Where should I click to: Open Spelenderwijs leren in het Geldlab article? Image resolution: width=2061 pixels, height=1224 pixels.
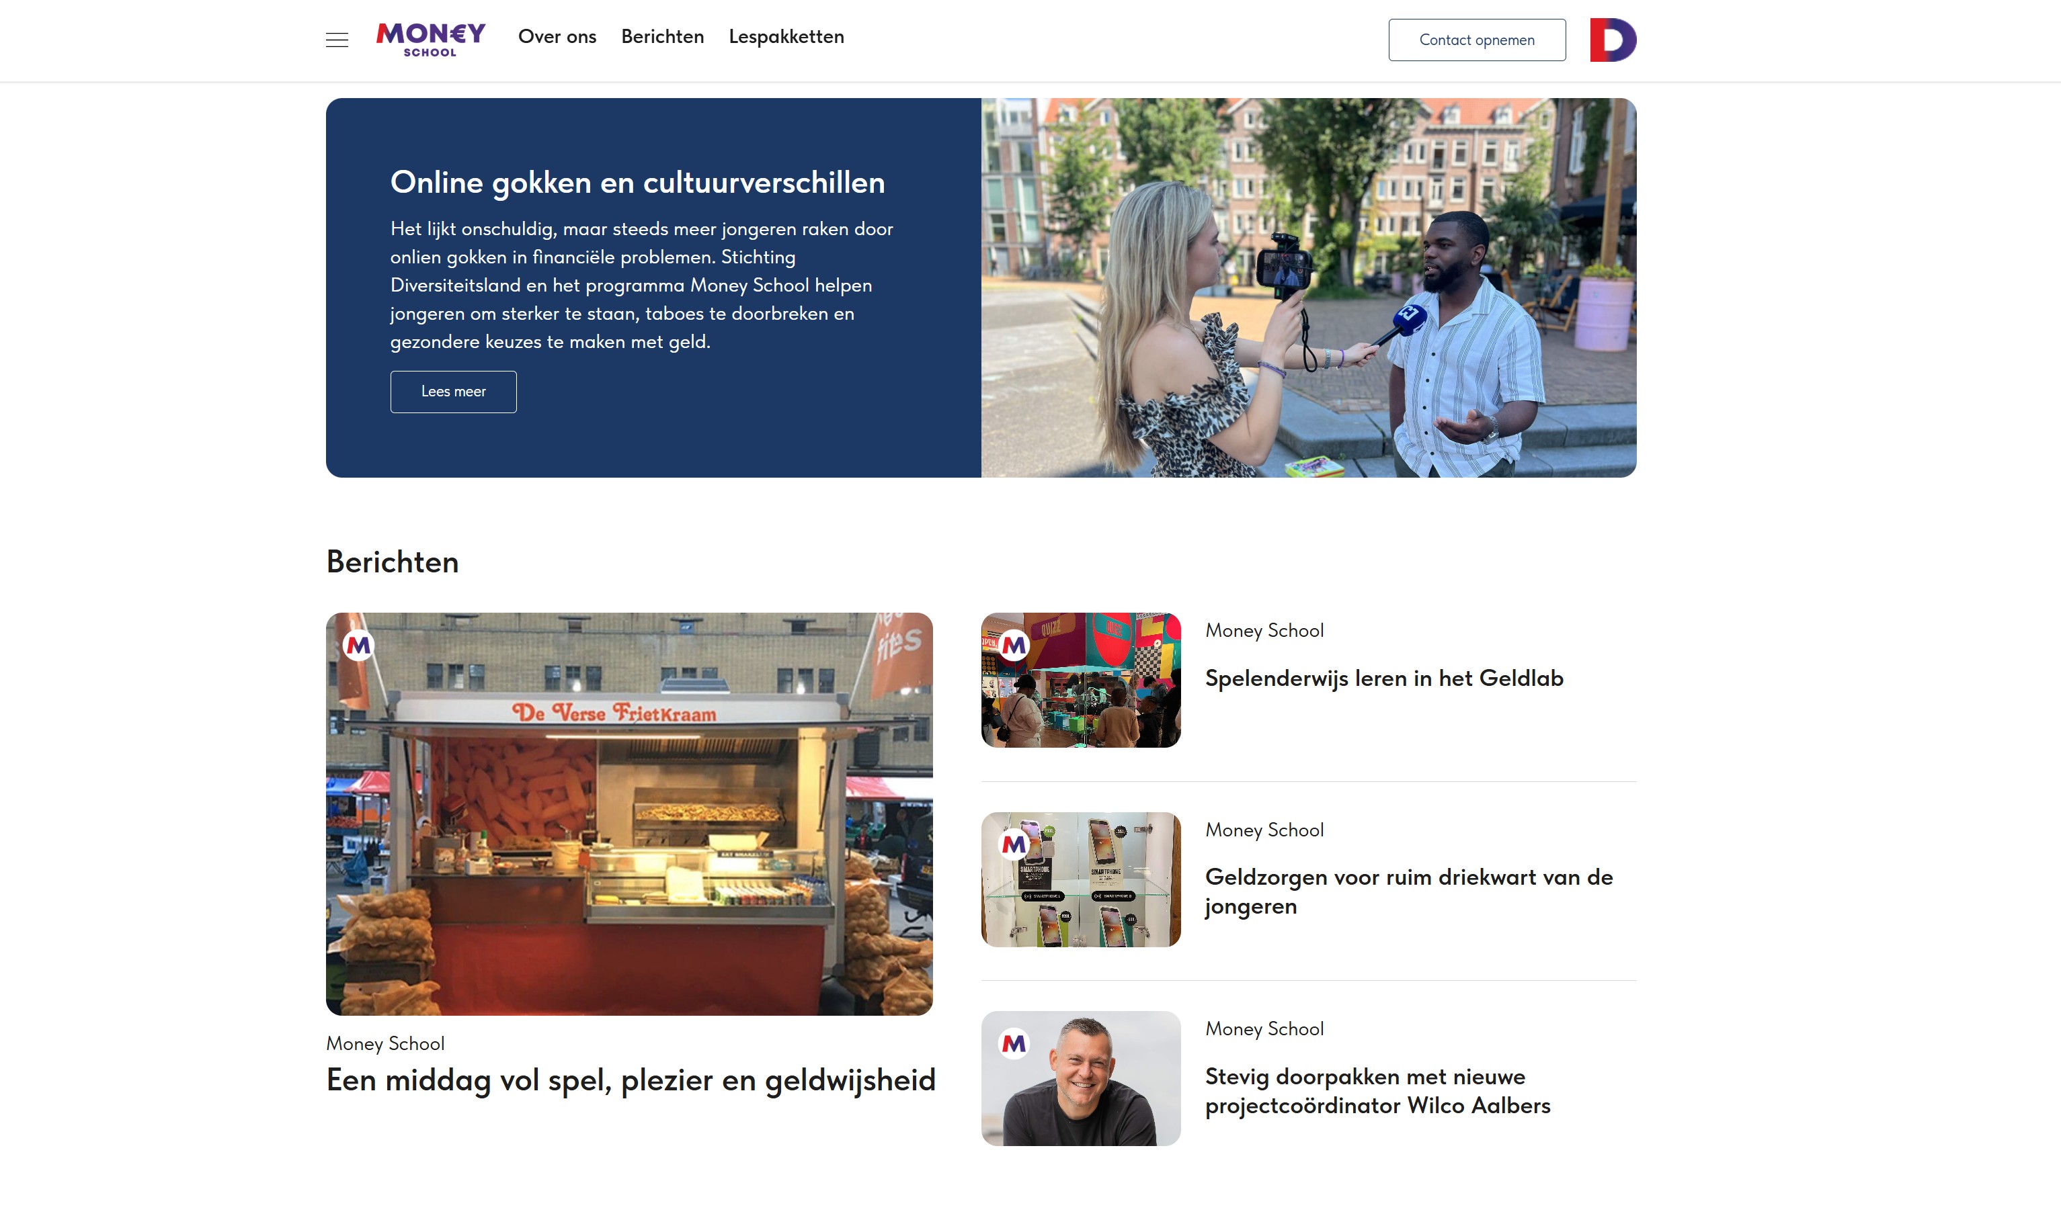(1383, 678)
